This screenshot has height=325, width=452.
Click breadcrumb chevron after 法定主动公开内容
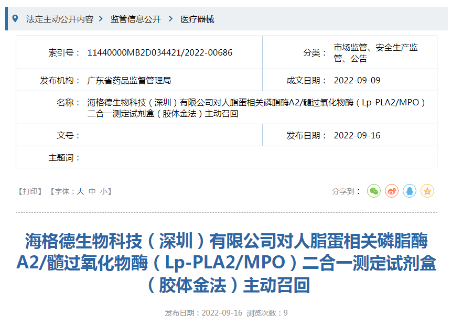click(101, 19)
